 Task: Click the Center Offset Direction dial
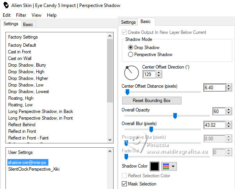click(132, 73)
